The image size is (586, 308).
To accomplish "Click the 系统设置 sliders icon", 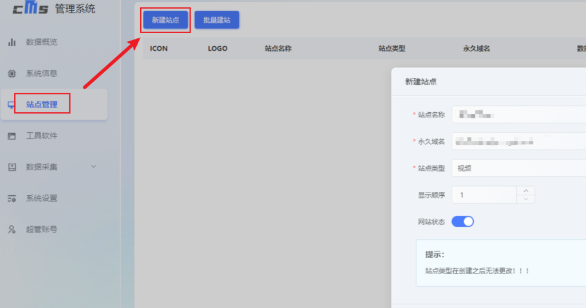I will (x=11, y=199).
